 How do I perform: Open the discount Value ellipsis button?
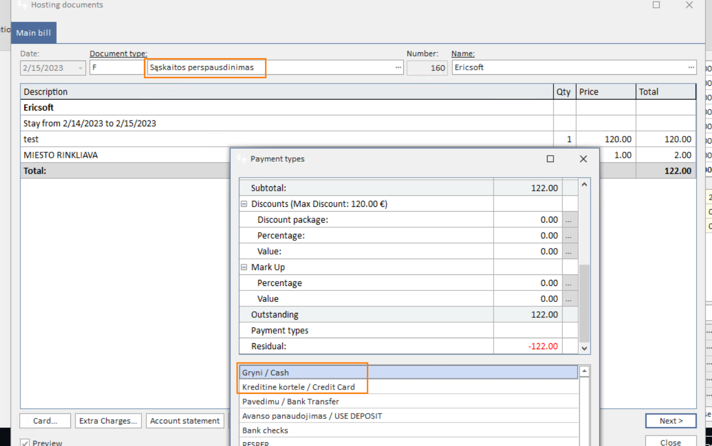569,251
